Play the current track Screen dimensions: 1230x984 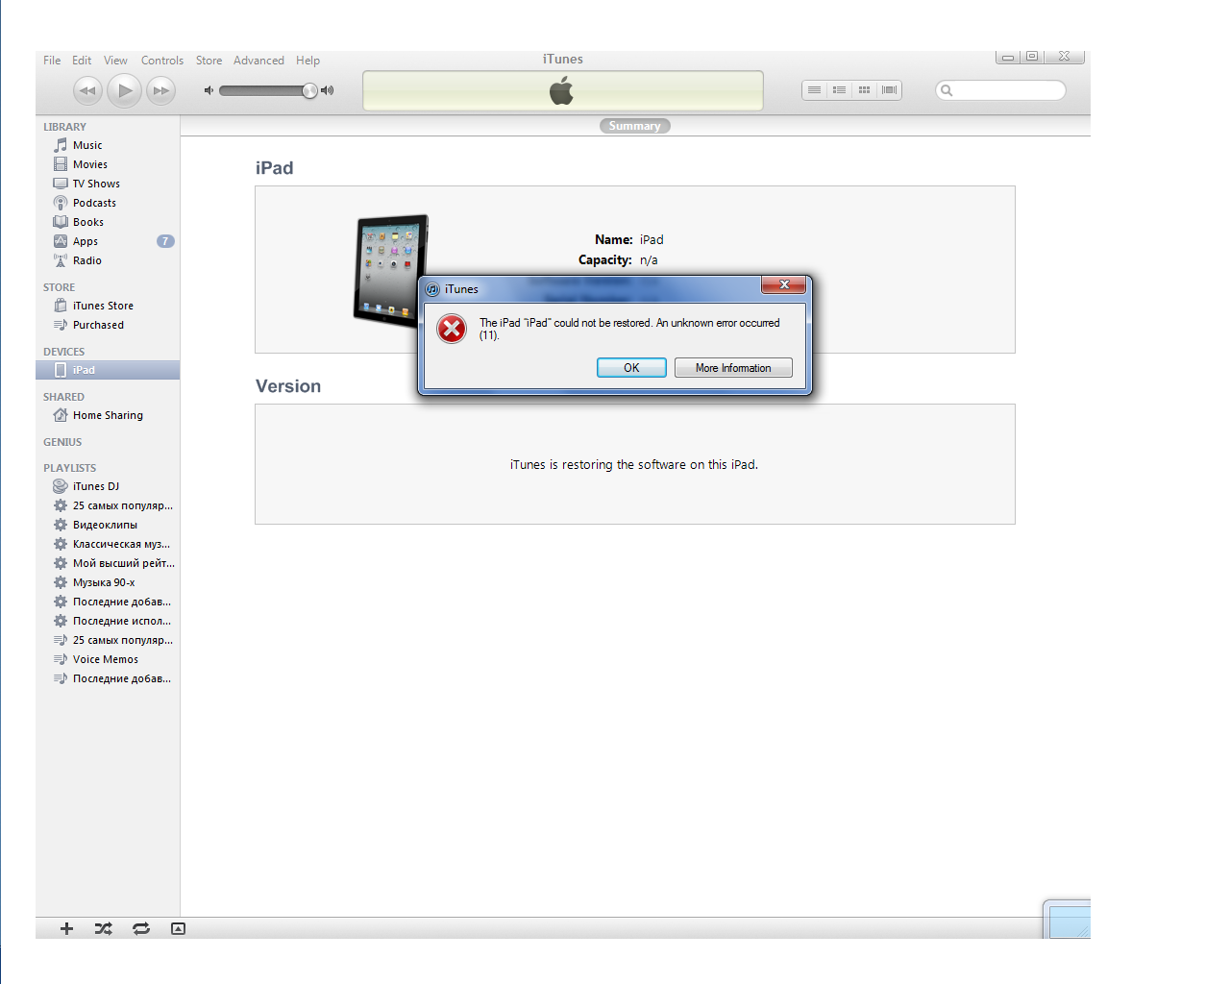(124, 90)
